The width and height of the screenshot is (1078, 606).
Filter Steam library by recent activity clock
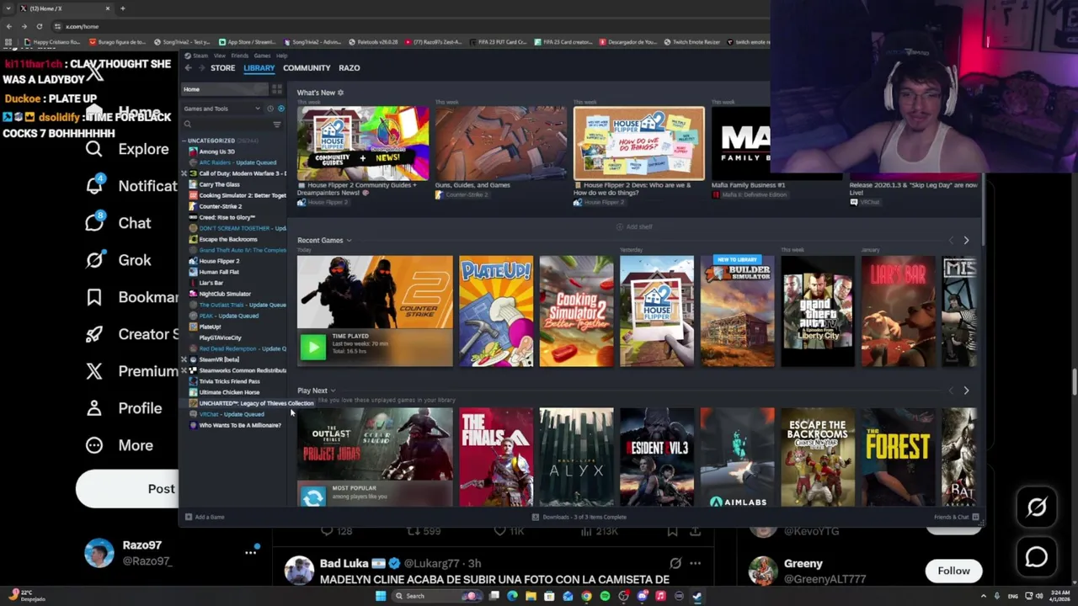pyautogui.click(x=270, y=109)
